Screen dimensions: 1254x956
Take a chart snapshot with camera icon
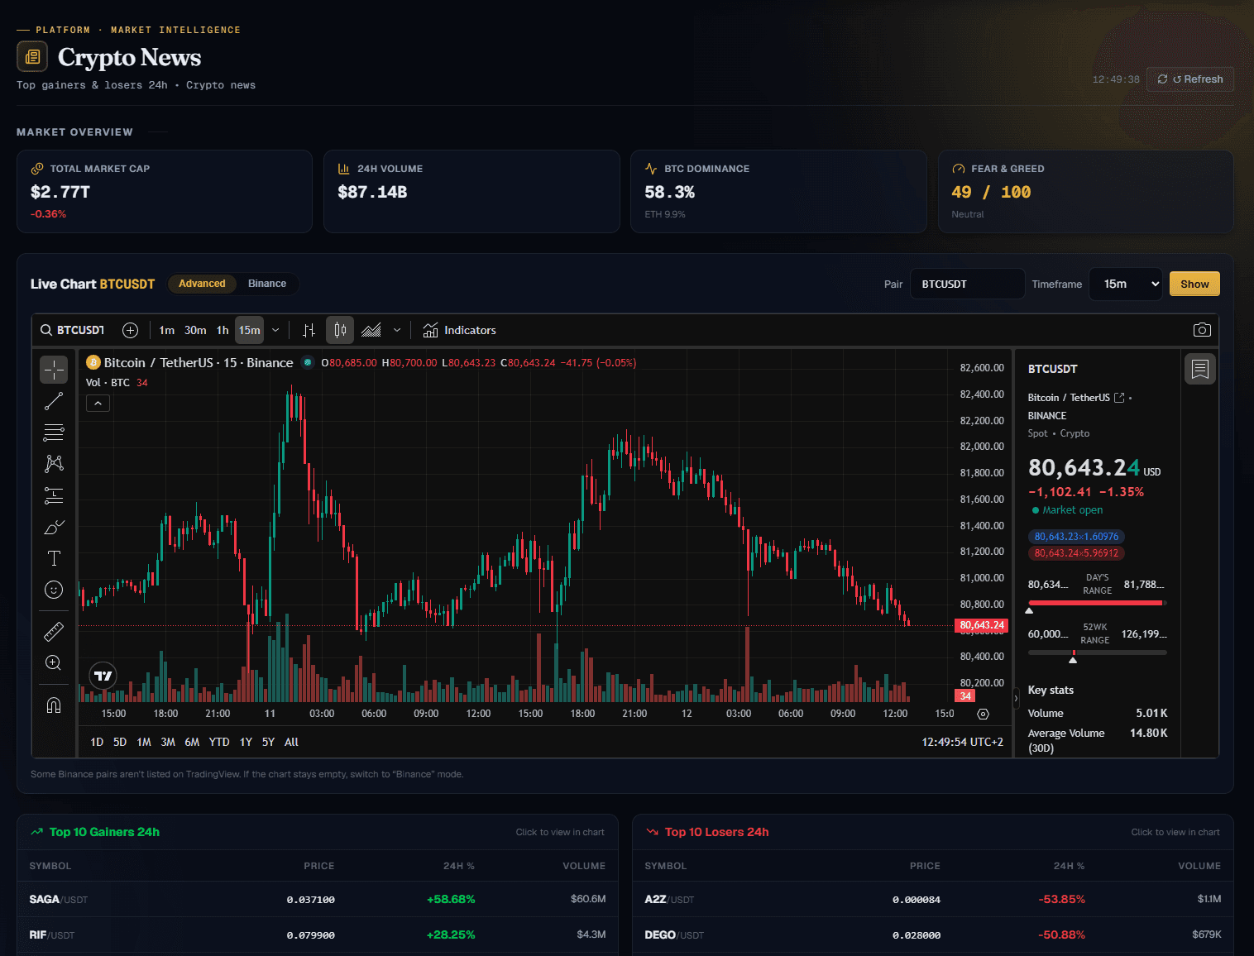(x=1202, y=330)
